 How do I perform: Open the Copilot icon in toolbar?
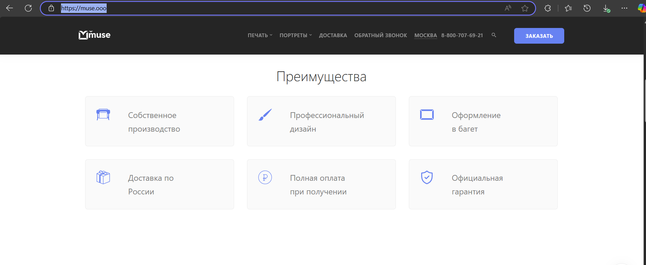(642, 8)
